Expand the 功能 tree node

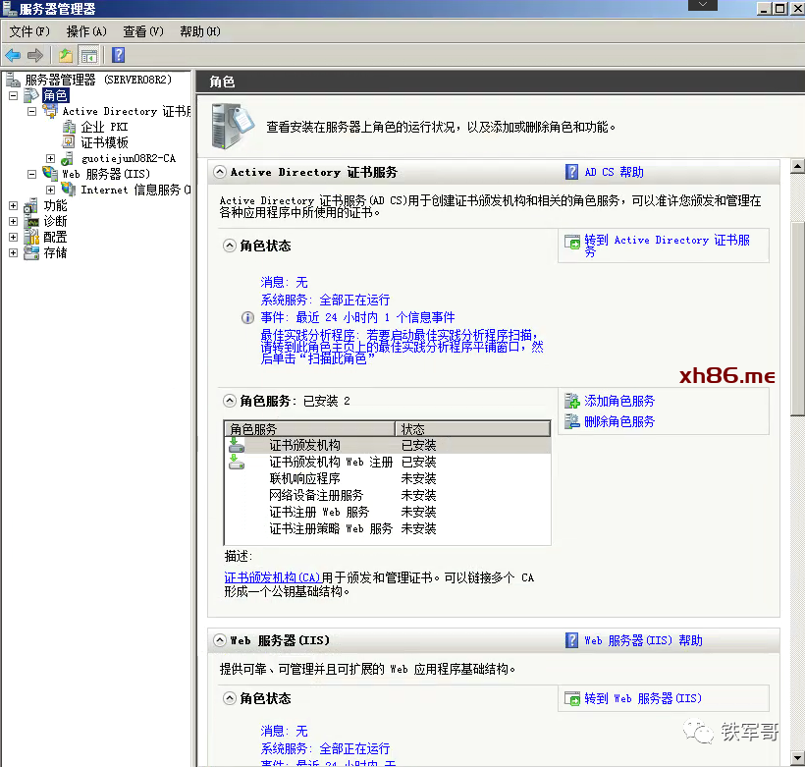(14, 205)
